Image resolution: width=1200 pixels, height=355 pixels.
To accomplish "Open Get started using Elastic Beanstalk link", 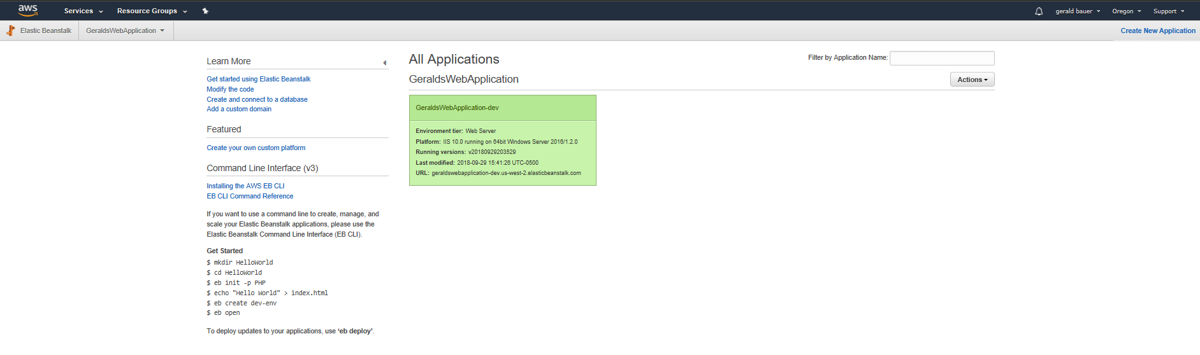I will [x=259, y=79].
